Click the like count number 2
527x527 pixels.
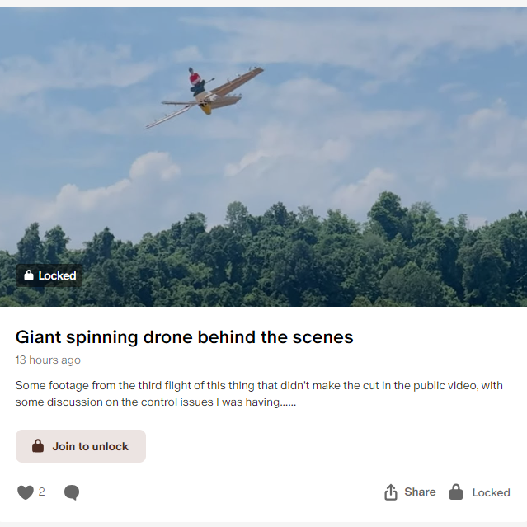pyautogui.click(x=42, y=492)
